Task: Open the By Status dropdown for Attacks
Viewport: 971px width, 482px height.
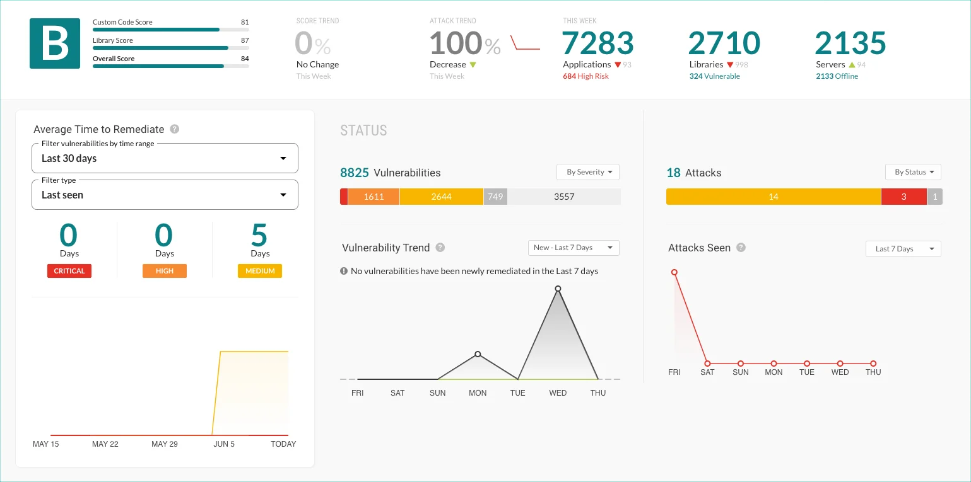Action: 913,171
